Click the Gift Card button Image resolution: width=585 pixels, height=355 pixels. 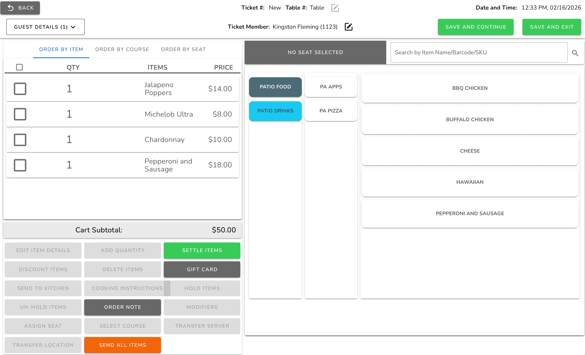202,270
